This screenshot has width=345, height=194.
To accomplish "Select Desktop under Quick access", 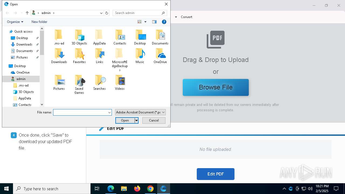I will [x=22, y=38].
